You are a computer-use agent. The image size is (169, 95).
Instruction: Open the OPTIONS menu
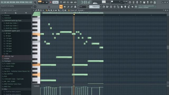[x=22, y=2]
